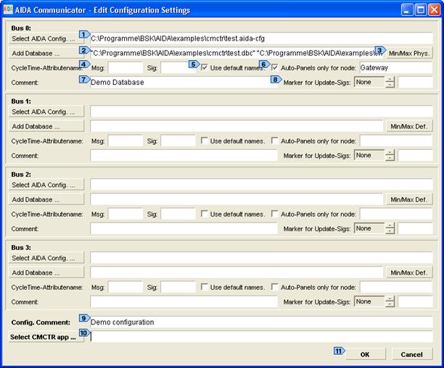Screen dimensions: 444x368
Task: Close the Edit Configuration Settings window
Action: [434, 10]
